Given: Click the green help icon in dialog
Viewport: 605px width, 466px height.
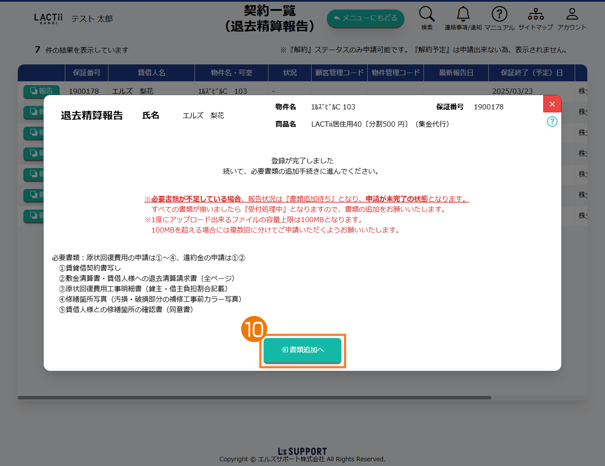Looking at the screenshot, I should pos(552,121).
